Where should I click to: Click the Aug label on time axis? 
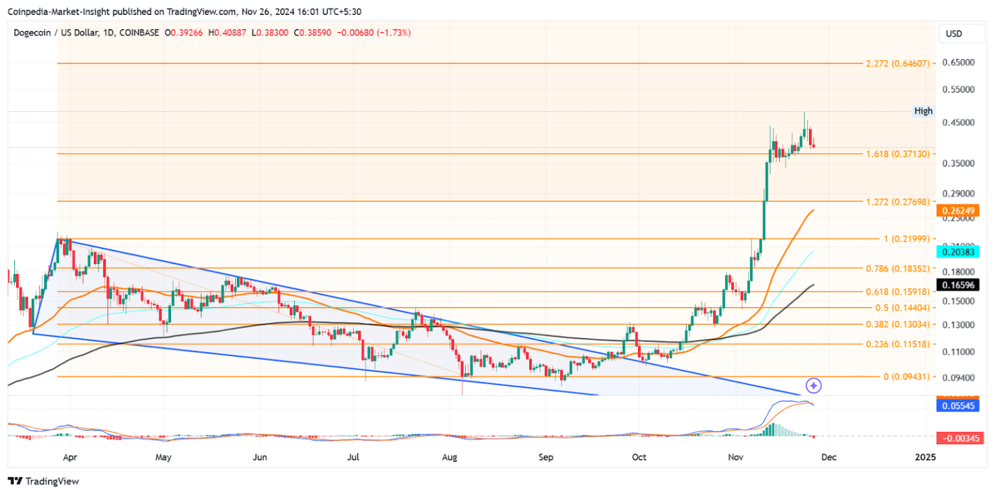450,457
